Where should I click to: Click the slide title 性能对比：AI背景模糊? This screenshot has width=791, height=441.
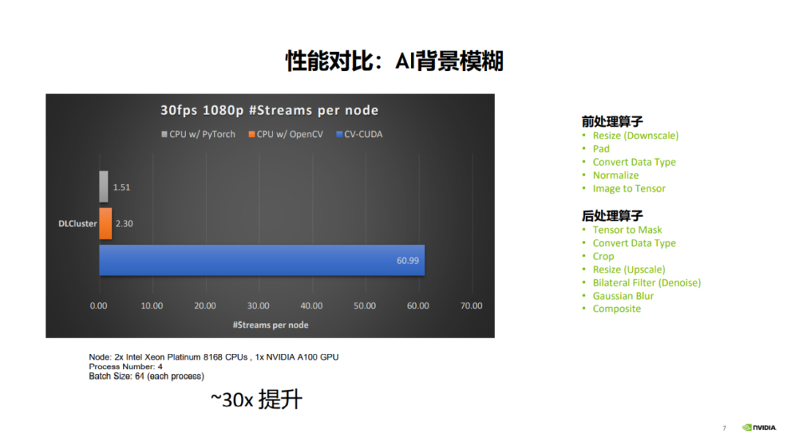(395, 61)
